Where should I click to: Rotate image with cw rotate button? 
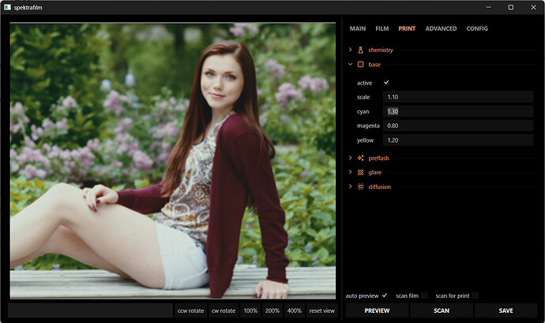tap(224, 310)
